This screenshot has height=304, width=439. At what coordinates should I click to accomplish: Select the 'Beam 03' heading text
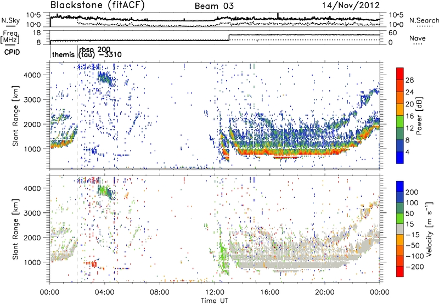214,6
